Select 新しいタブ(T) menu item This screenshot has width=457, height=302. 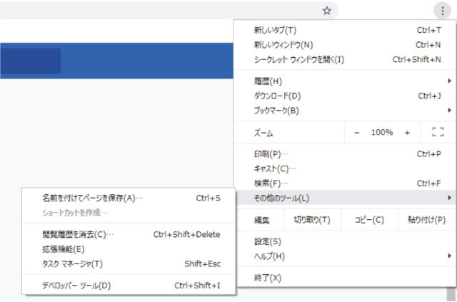point(345,30)
